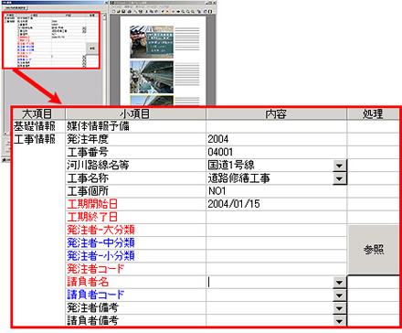The height and width of the screenshot is (333, 402).
Task: Click the 小項目 column header
Action: point(135,113)
